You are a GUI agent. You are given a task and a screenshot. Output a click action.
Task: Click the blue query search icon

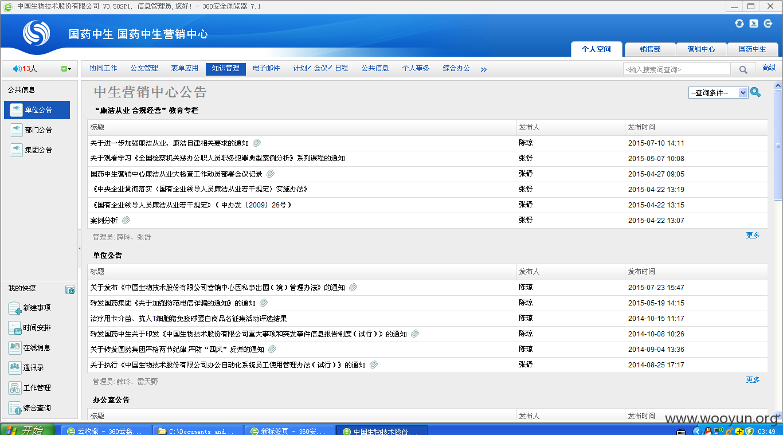click(755, 92)
